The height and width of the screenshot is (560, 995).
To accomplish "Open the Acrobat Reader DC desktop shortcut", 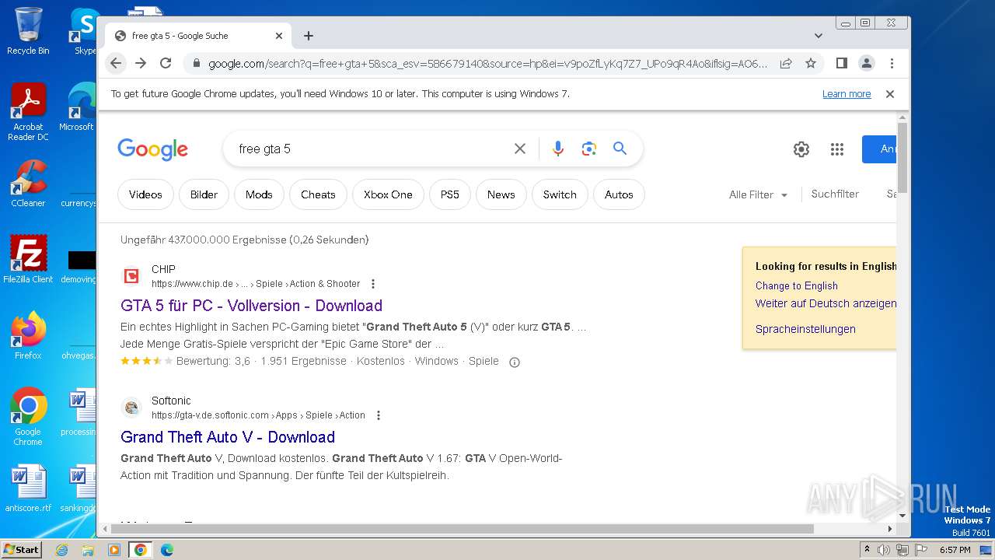I will coord(28,112).
